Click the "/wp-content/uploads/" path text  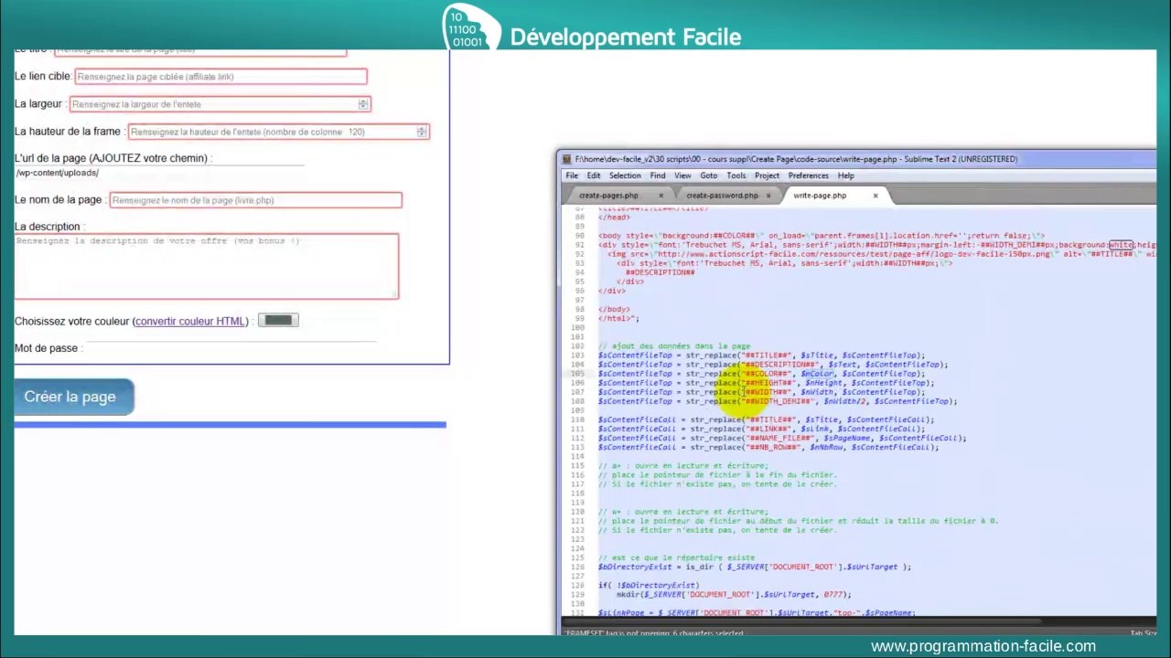click(x=57, y=173)
